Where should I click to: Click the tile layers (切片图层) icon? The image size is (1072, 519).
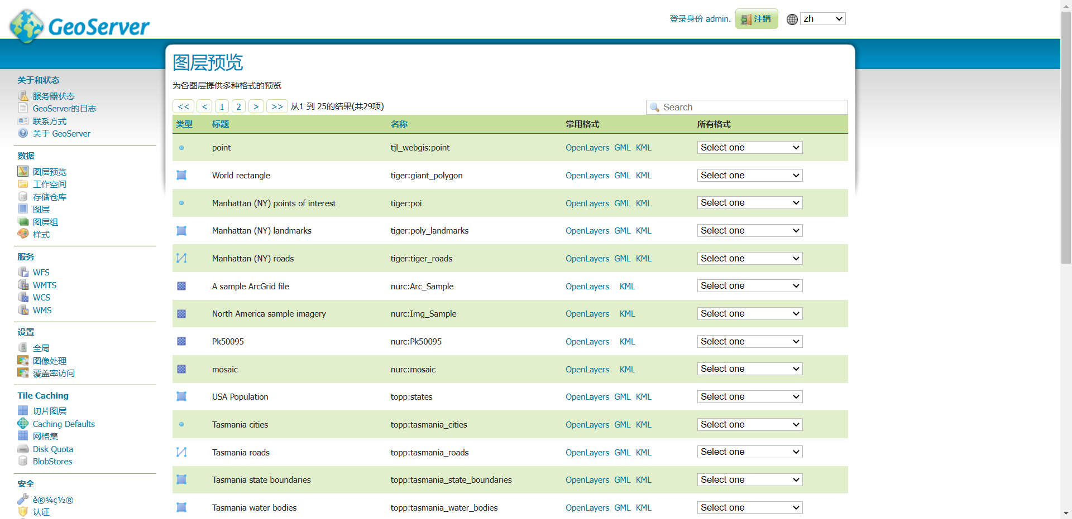23,411
